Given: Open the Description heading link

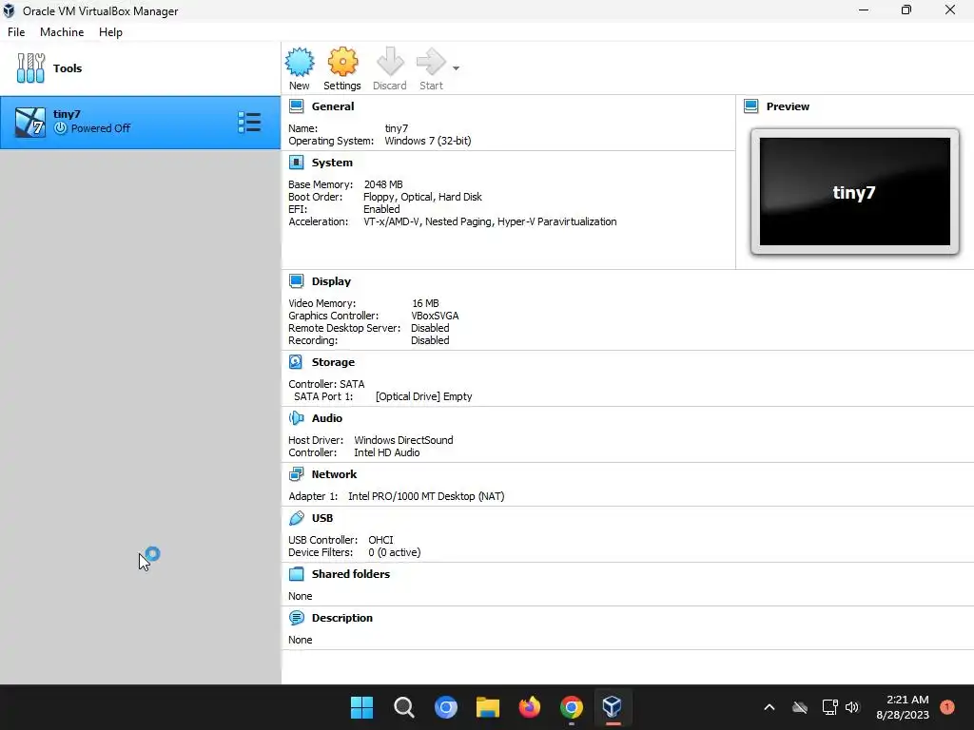Looking at the screenshot, I should pyautogui.click(x=342, y=618).
